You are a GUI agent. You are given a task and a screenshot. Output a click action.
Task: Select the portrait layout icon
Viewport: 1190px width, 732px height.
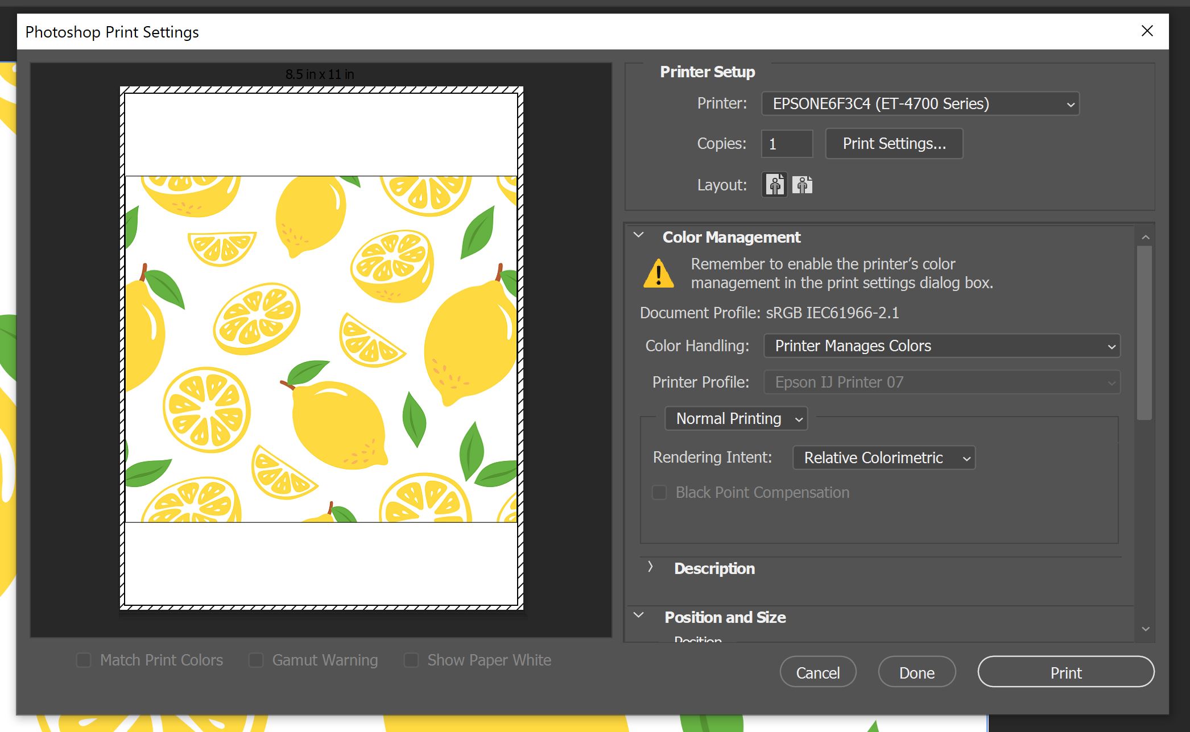pyautogui.click(x=774, y=185)
